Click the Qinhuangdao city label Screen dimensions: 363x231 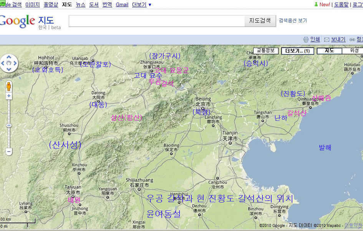pyautogui.click(x=310, y=101)
